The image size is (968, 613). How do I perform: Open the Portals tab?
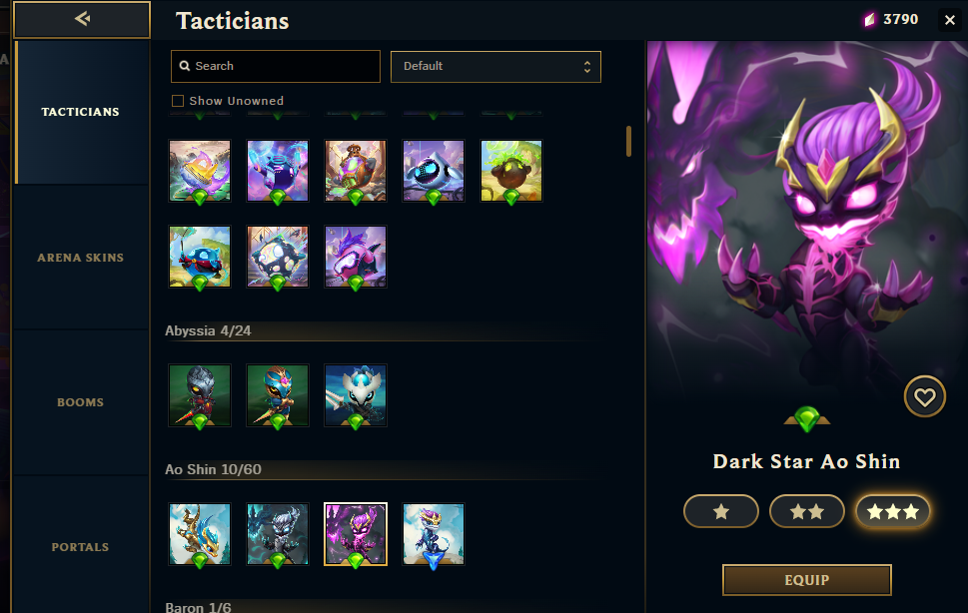pyautogui.click(x=80, y=546)
